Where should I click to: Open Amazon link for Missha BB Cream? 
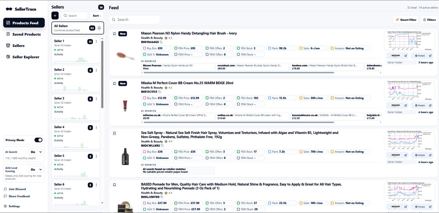397,105
